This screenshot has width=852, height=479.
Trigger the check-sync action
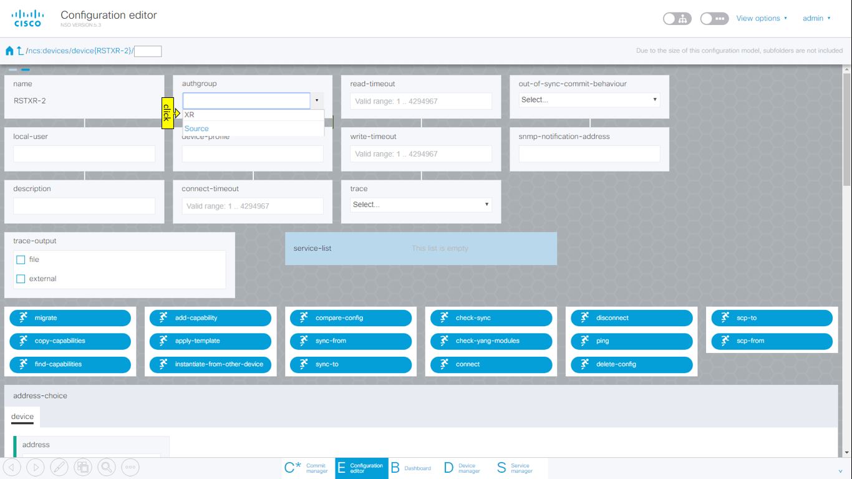491,317
